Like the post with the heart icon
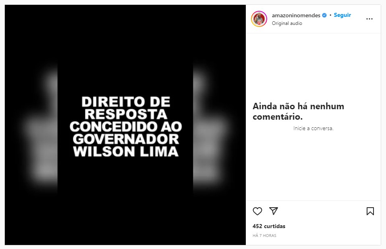 coord(257,211)
